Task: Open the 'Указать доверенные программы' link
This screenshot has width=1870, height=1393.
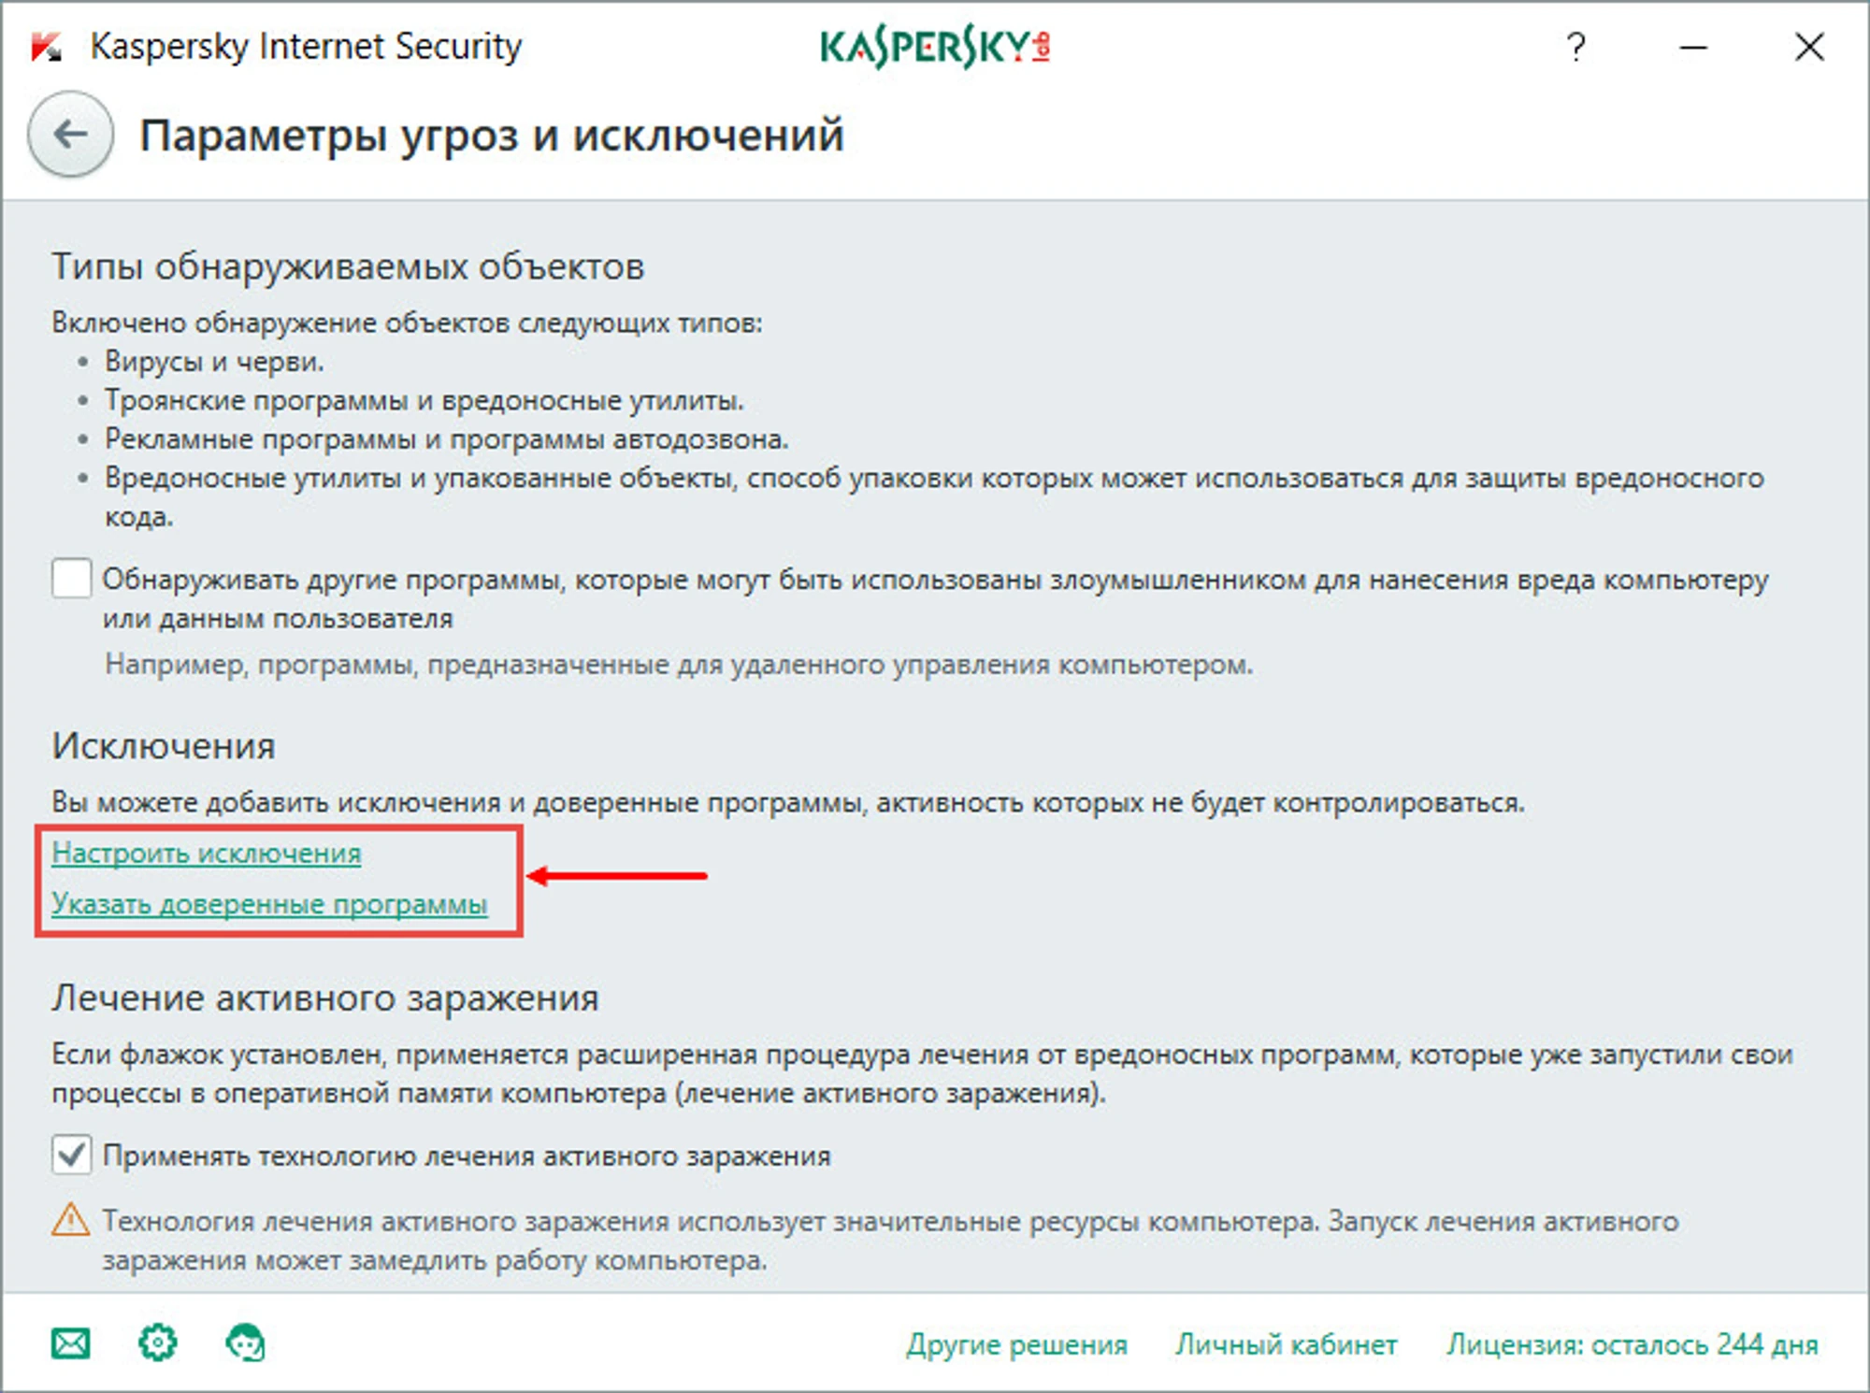Action: click(269, 904)
